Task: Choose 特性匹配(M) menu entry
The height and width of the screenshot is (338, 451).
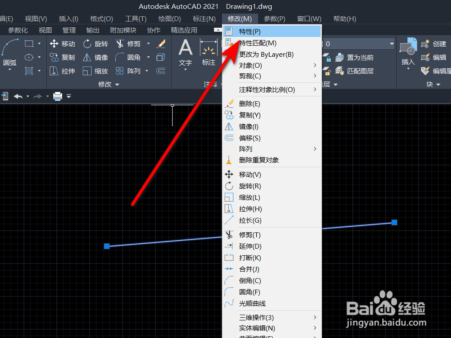Action: [x=272, y=43]
